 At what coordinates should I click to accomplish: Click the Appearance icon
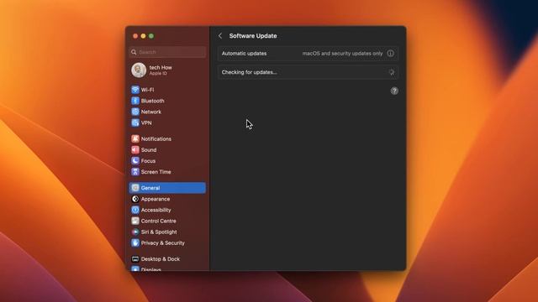pos(135,199)
